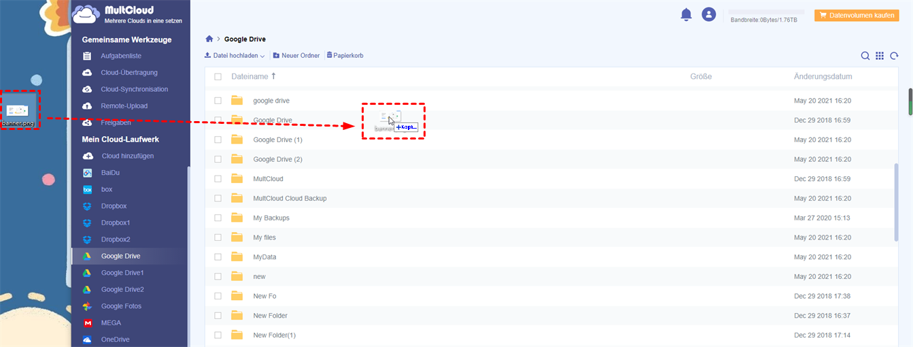
Task: Sort by Dateiname column arrow
Action: click(x=273, y=76)
